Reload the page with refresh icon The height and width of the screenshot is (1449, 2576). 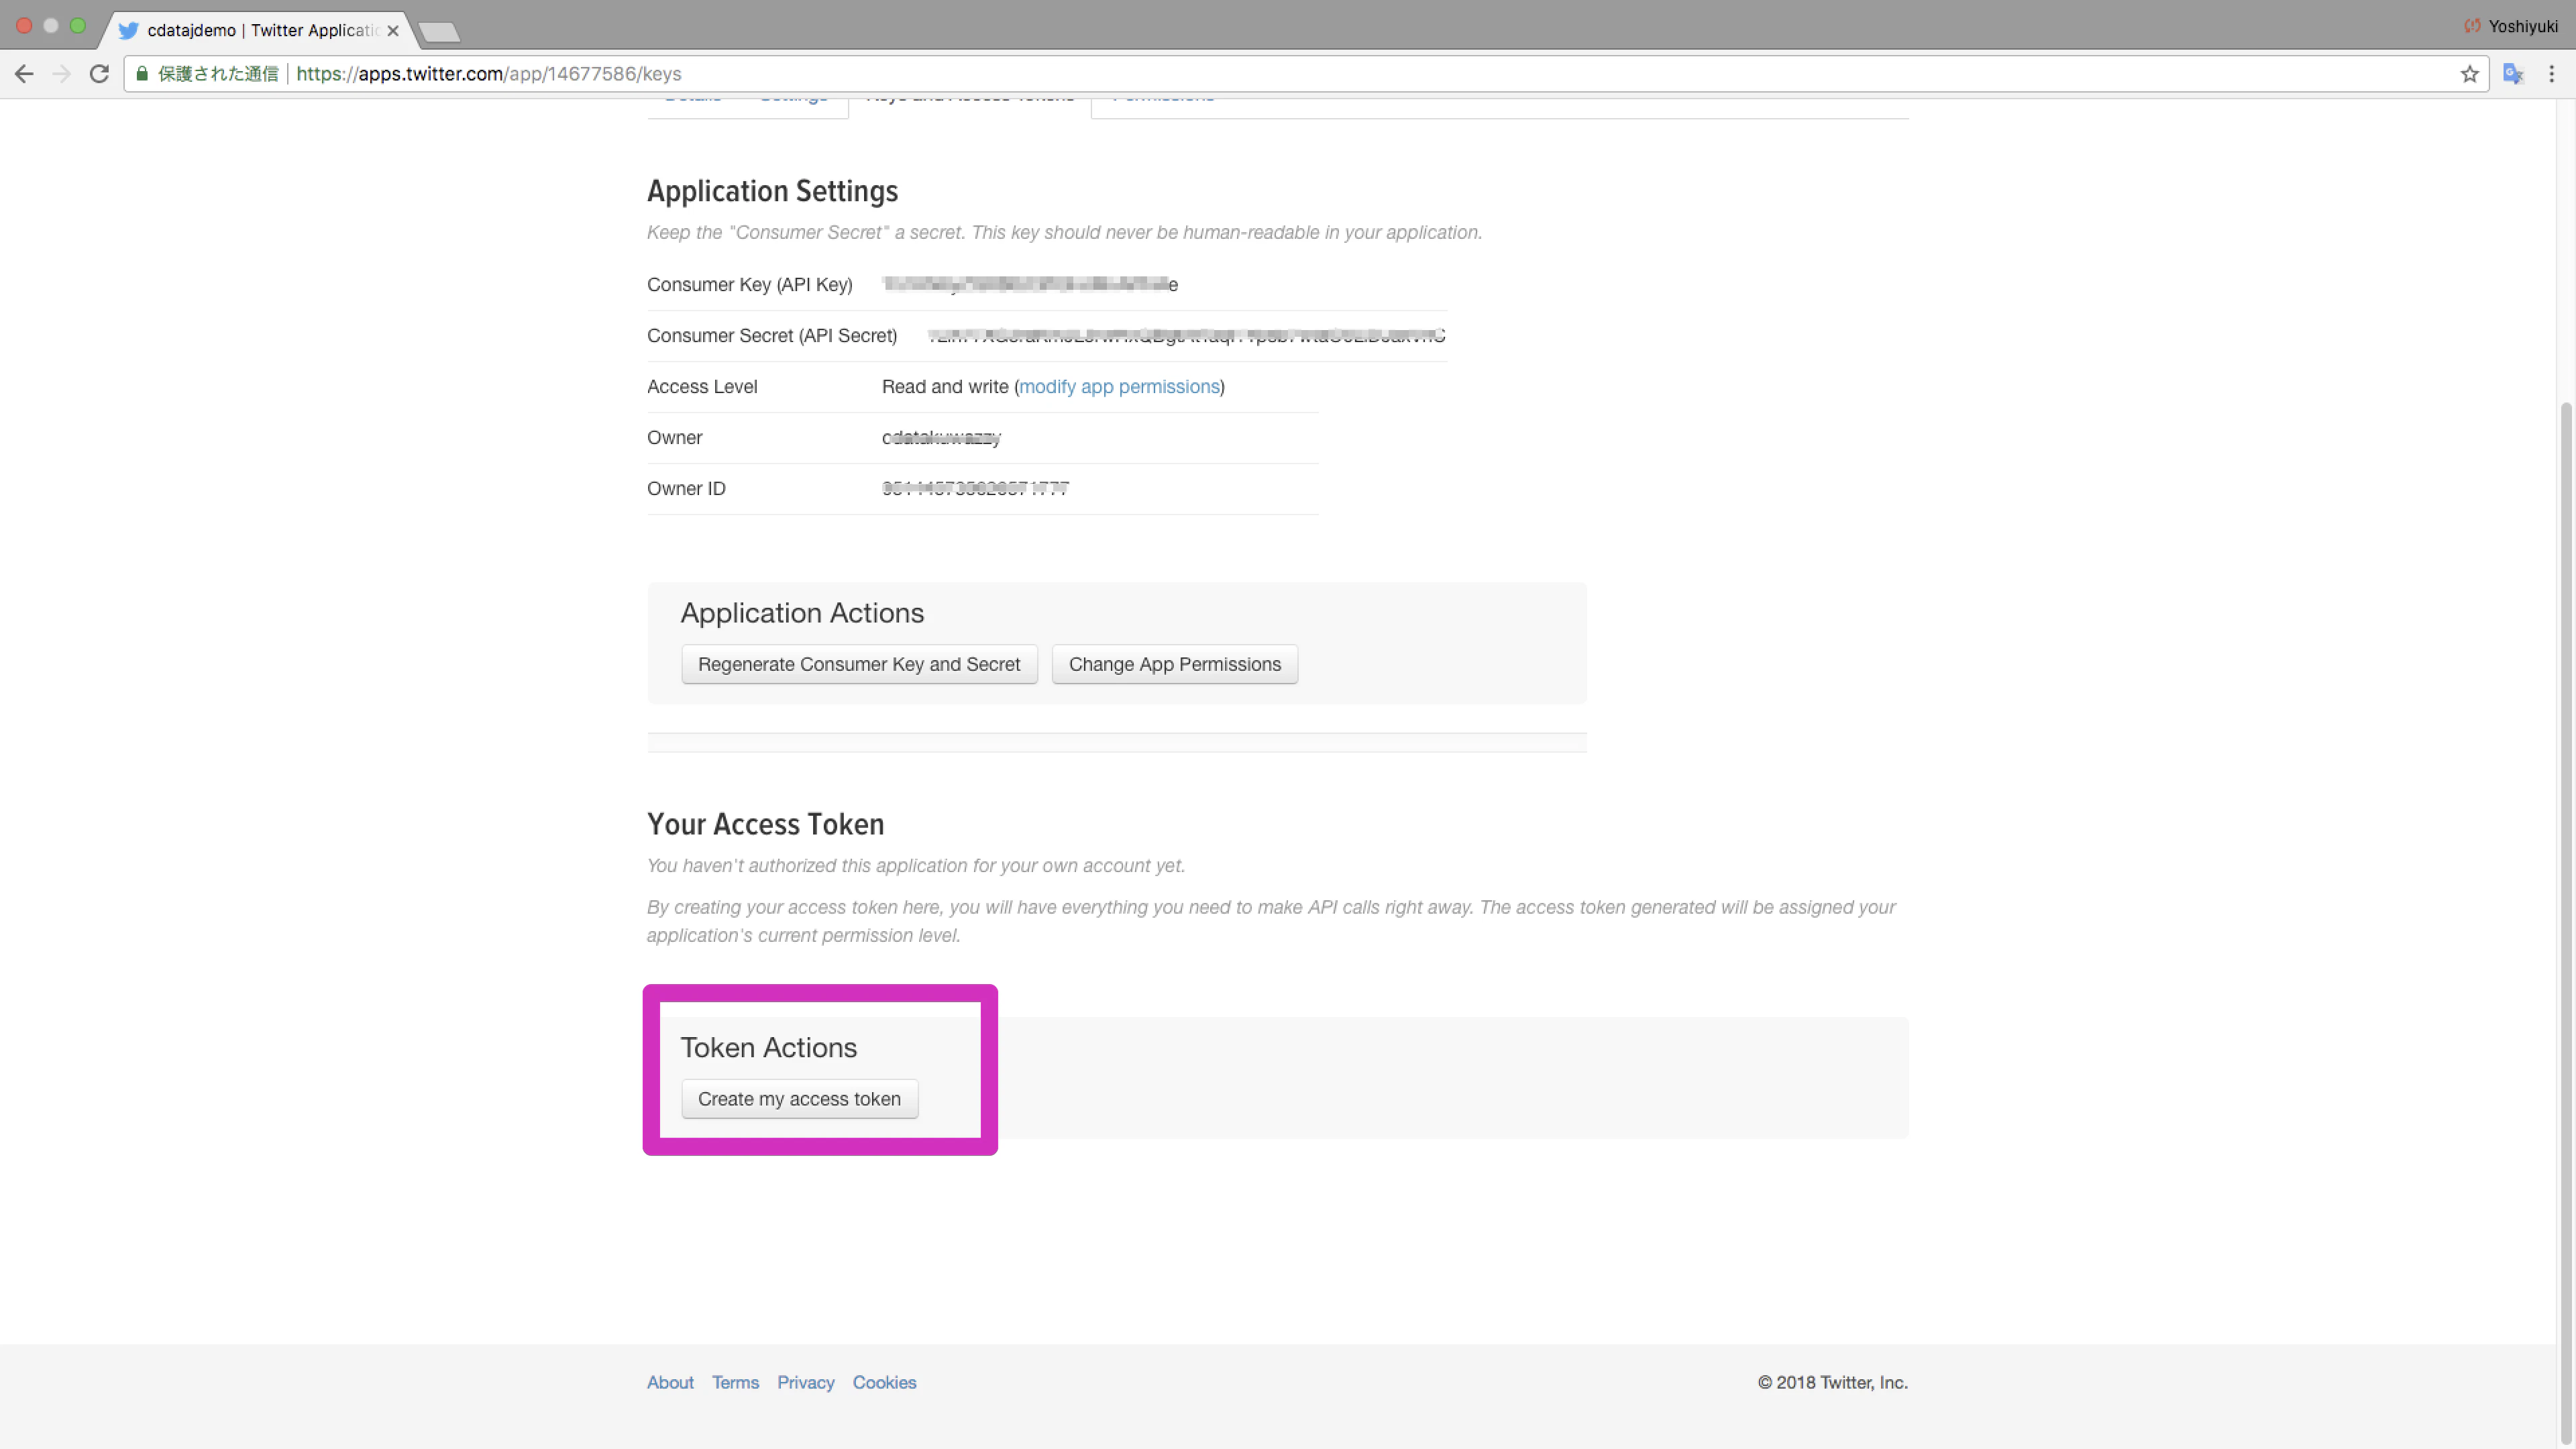[99, 74]
